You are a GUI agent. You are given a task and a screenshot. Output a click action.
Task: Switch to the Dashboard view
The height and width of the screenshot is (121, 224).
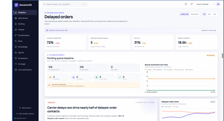(195, 14)
